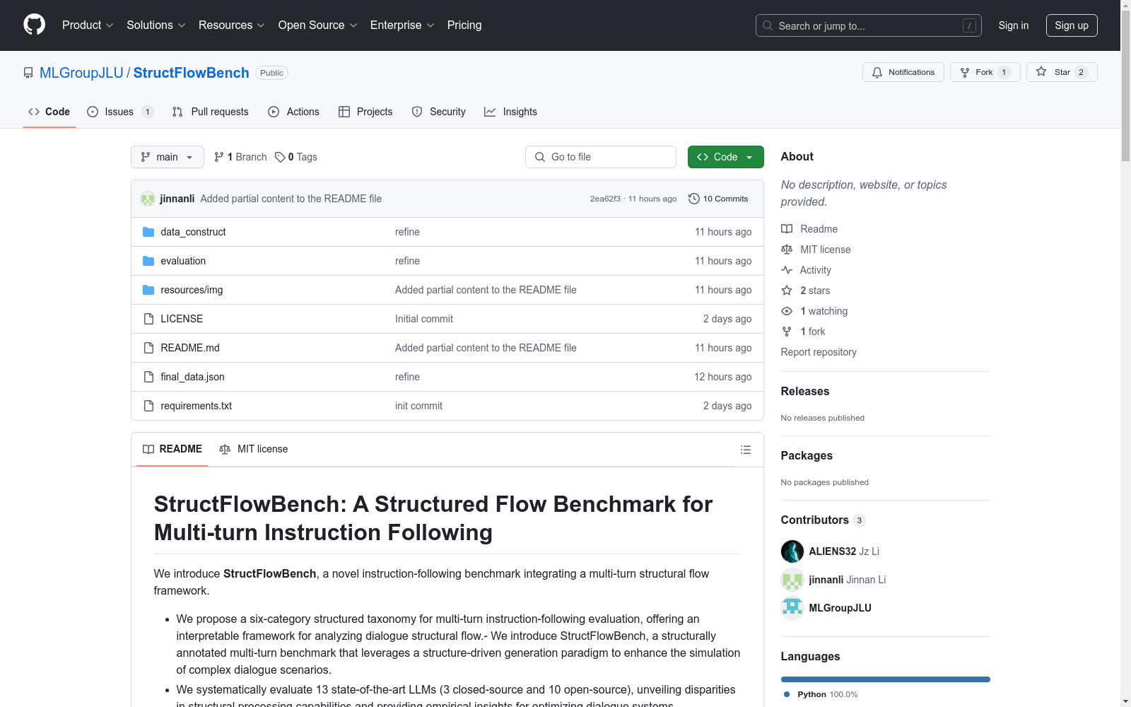Click the book icon next to Readme
This screenshot has height=707, width=1131.
click(x=787, y=229)
